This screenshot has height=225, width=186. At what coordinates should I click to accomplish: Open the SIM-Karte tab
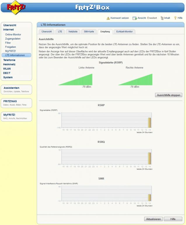pos(89,32)
